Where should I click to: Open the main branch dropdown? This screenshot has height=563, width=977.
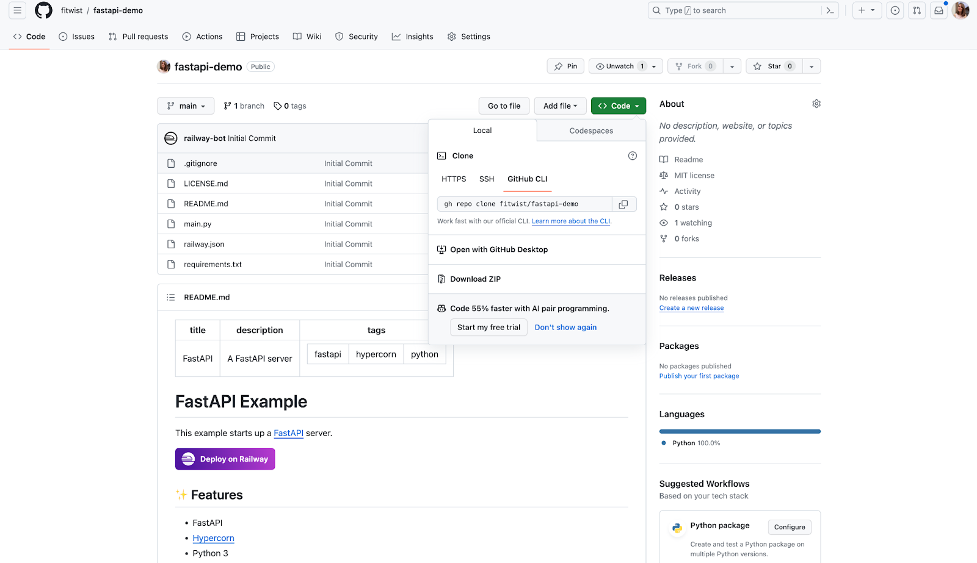click(186, 106)
